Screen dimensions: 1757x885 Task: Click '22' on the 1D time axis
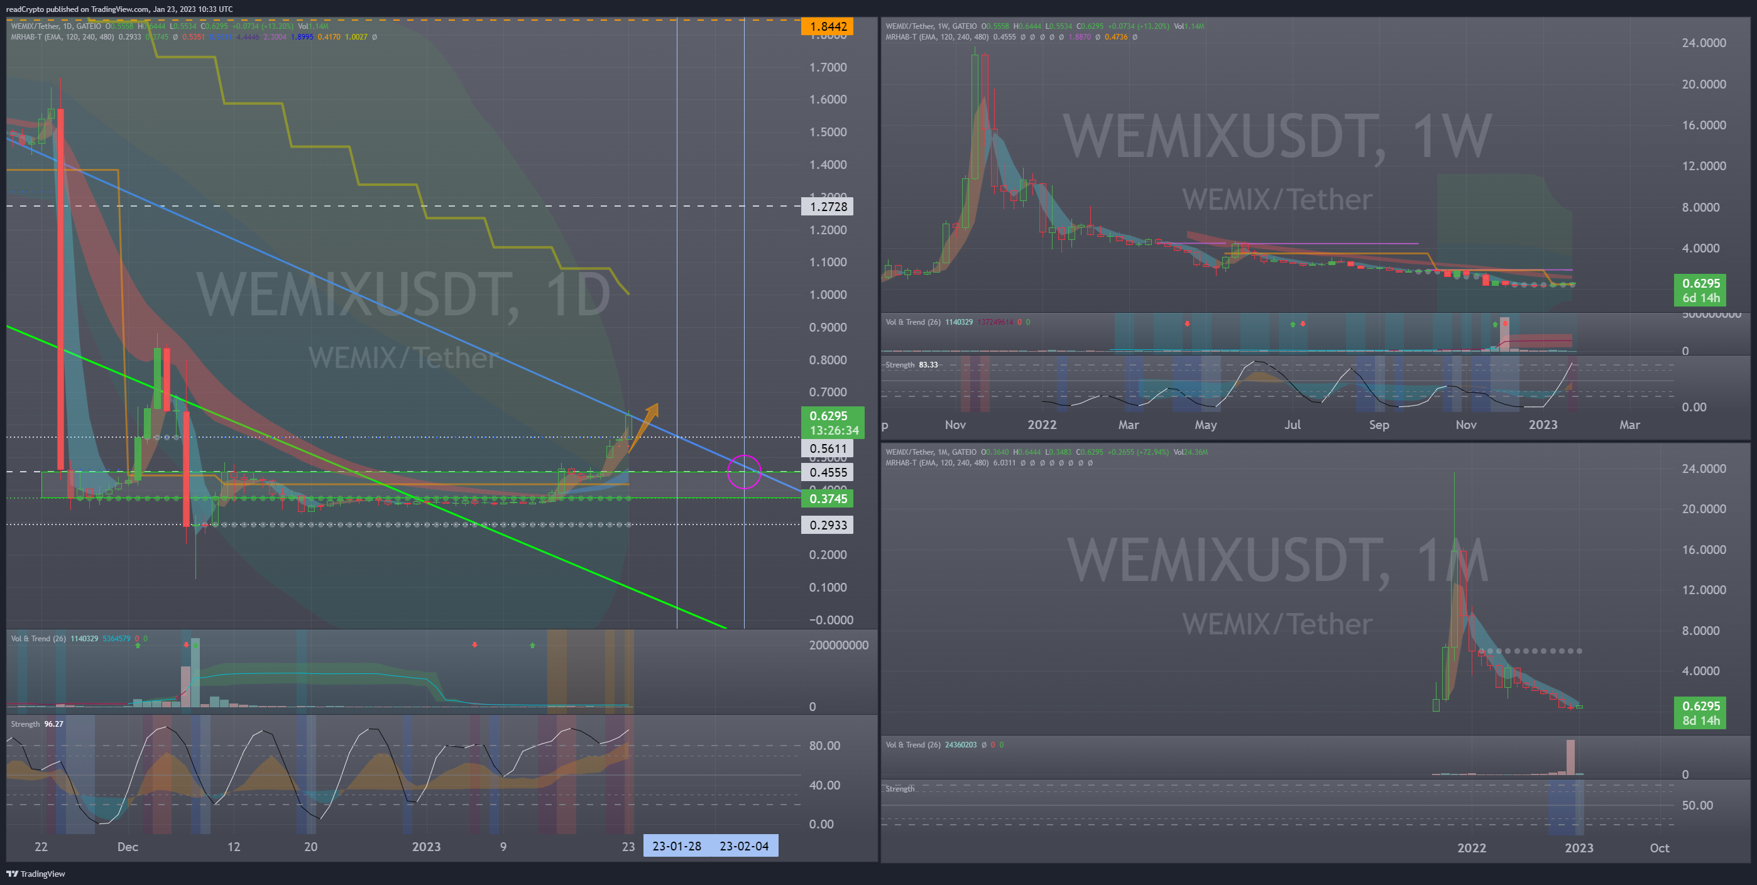pyautogui.click(x=41, y=846)
